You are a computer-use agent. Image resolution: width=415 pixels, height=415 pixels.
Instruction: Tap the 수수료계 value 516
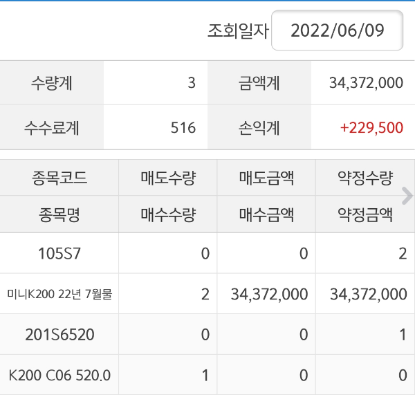(183, 128)
